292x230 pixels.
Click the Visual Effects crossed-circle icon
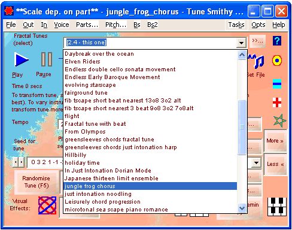click(47, 205)
